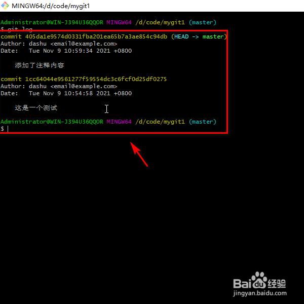Click the bottom prompt line ending in (master)
Screen dimensions: 304x304
[x=108, y=122]
